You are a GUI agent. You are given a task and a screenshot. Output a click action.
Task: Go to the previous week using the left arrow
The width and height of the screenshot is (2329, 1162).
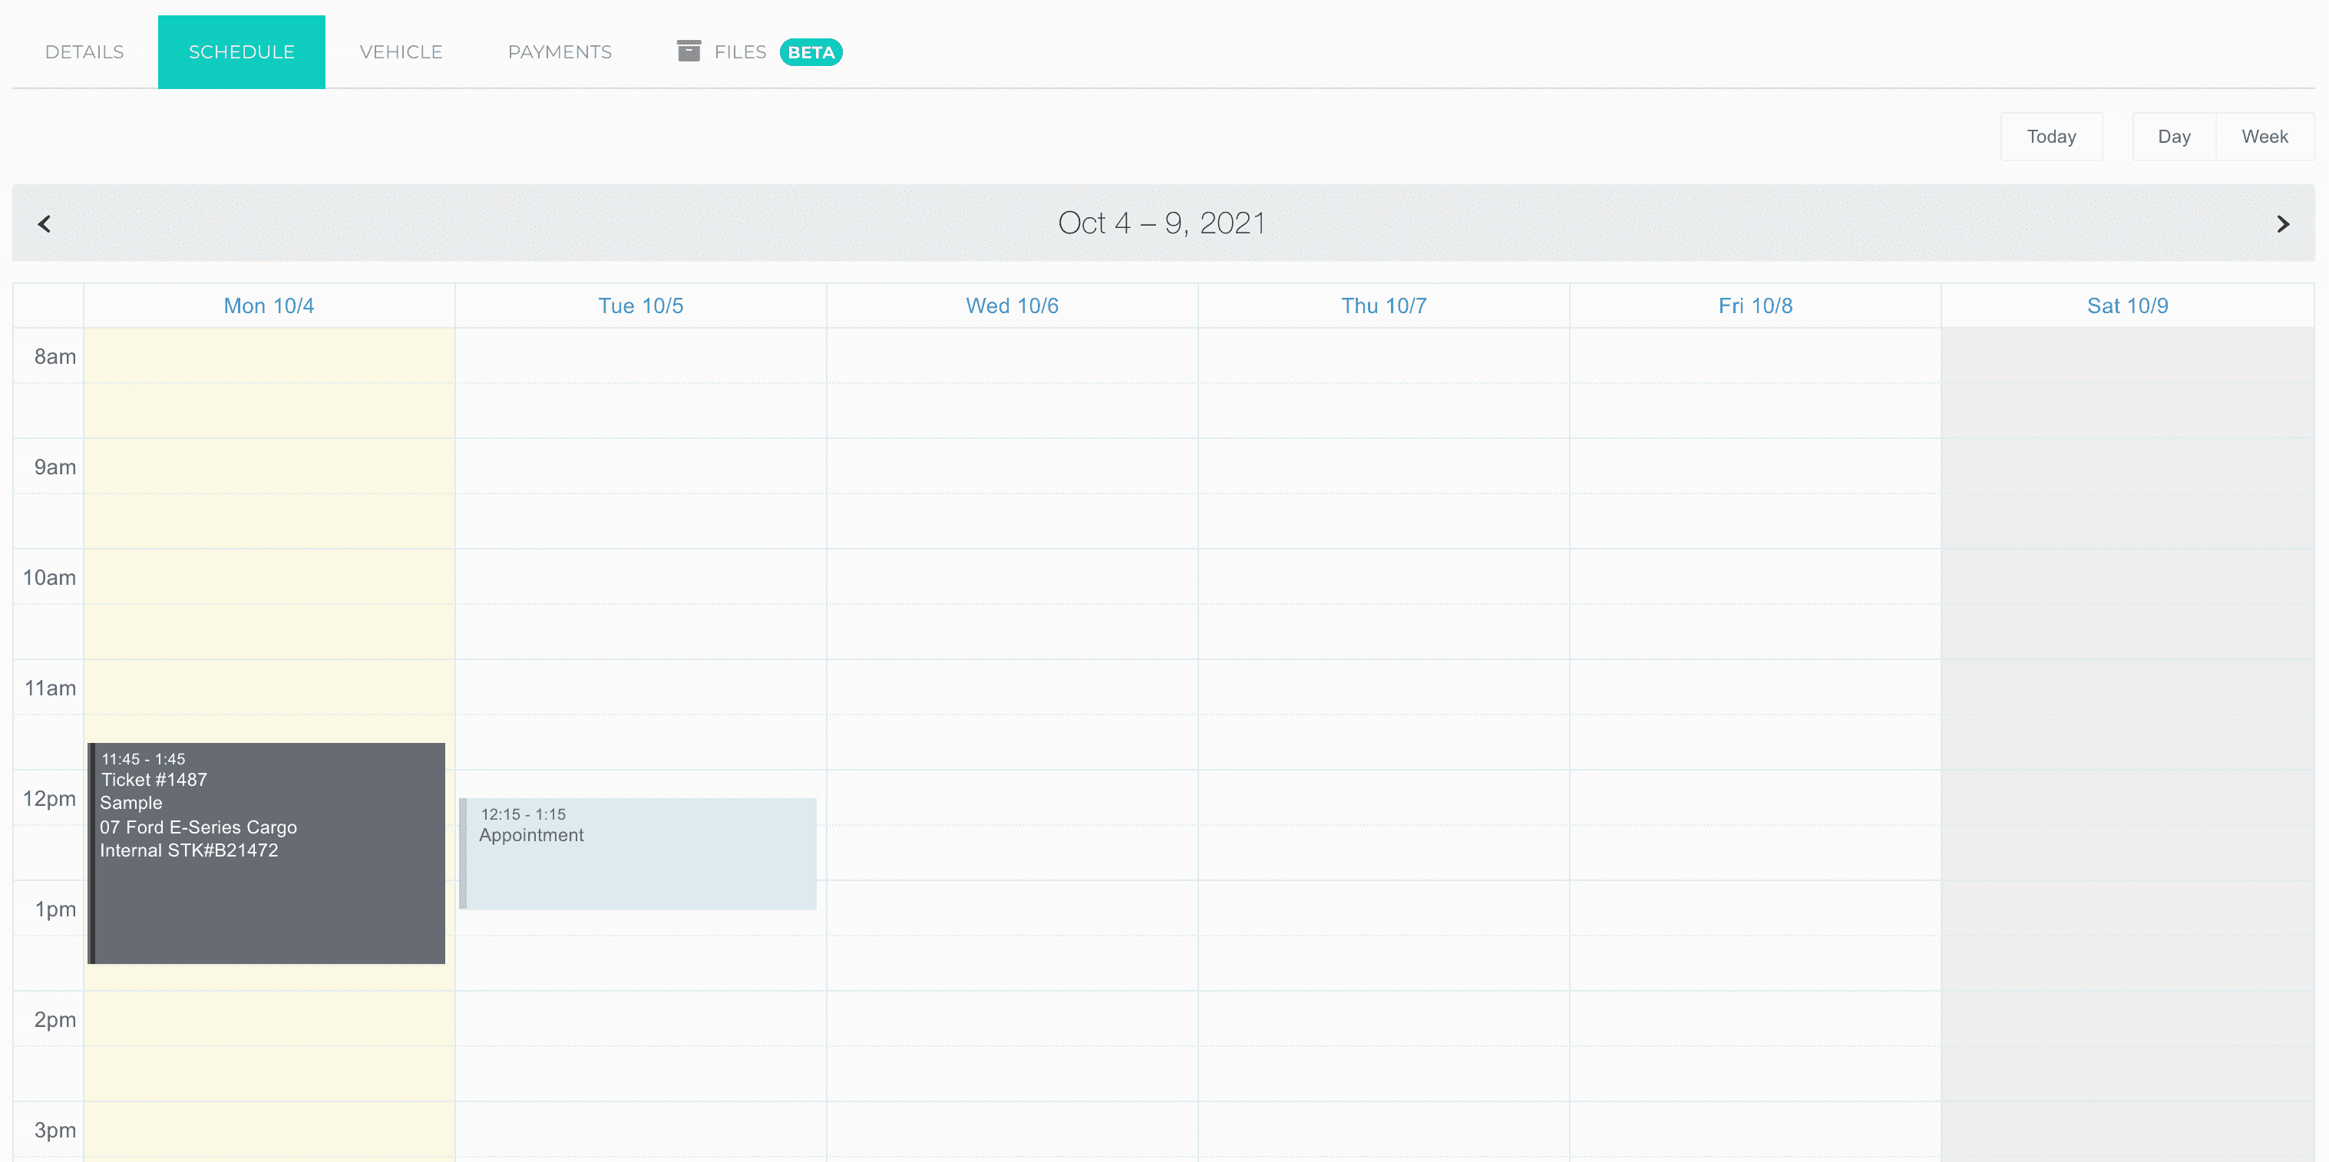(x=45, y=223)
